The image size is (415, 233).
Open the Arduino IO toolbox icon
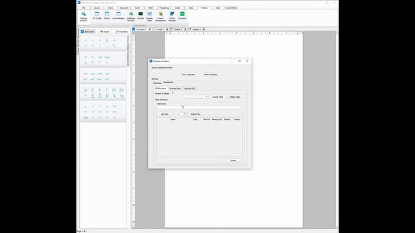182,16
